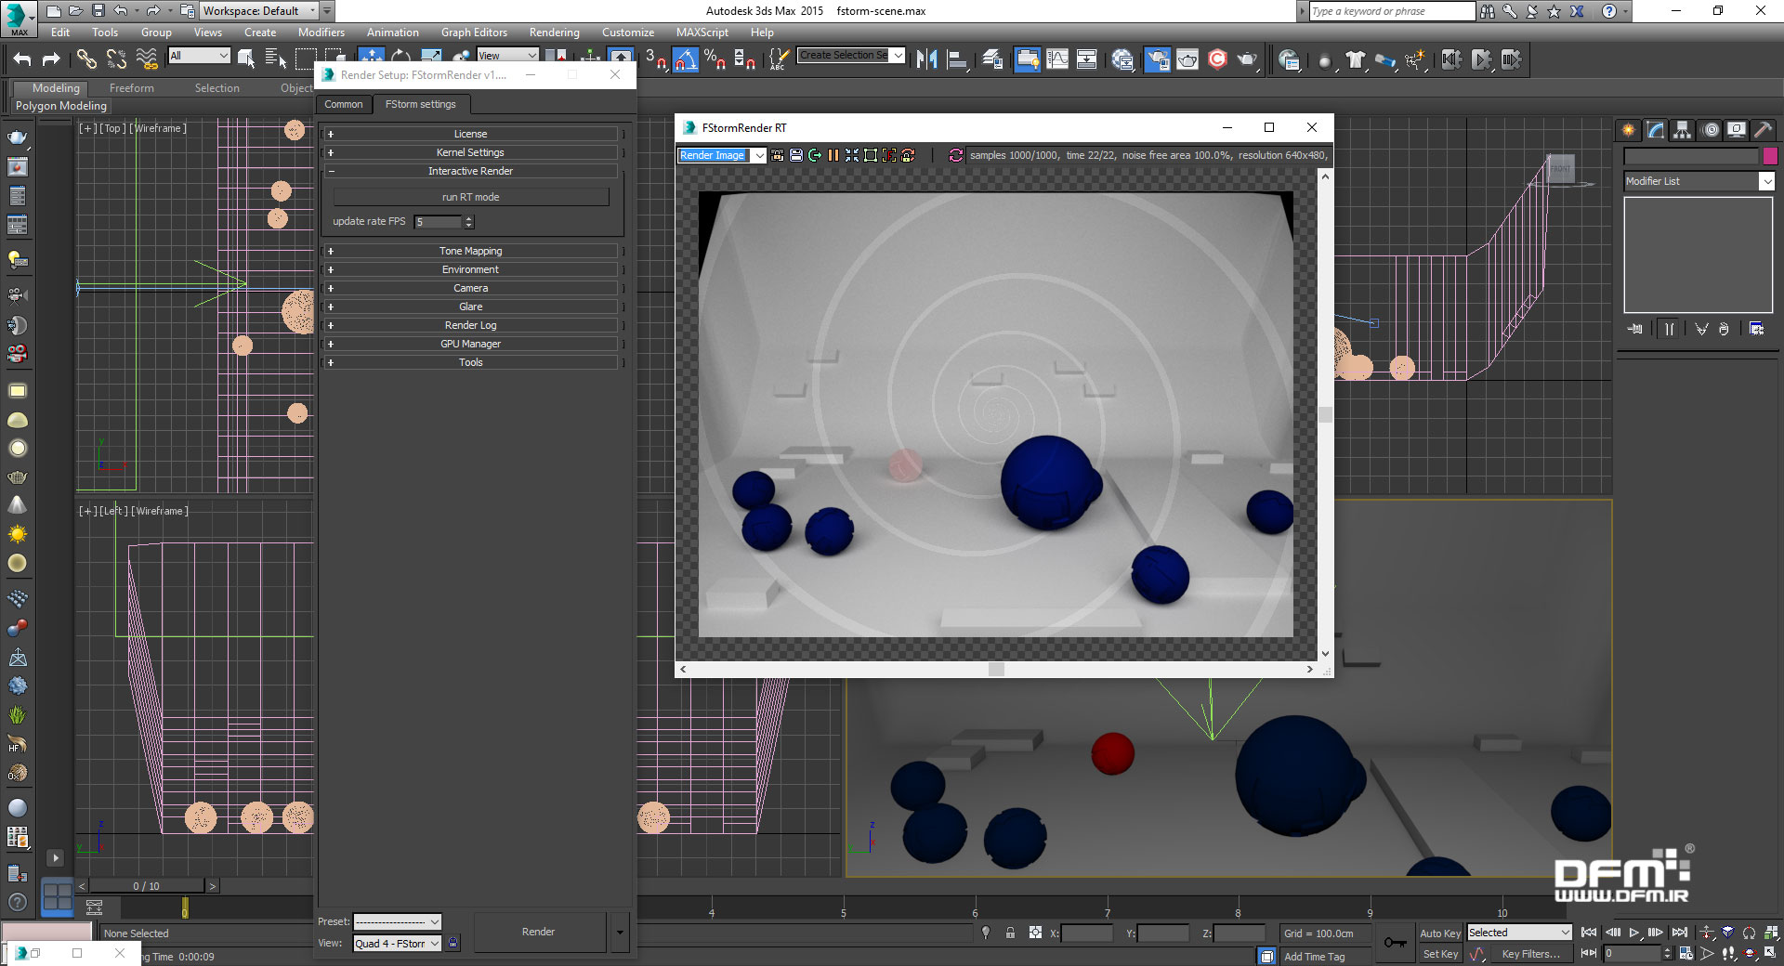Toggle the Percent Snap icon
1784x966 pixels.
pyautogui.click(x=715, y=59)
